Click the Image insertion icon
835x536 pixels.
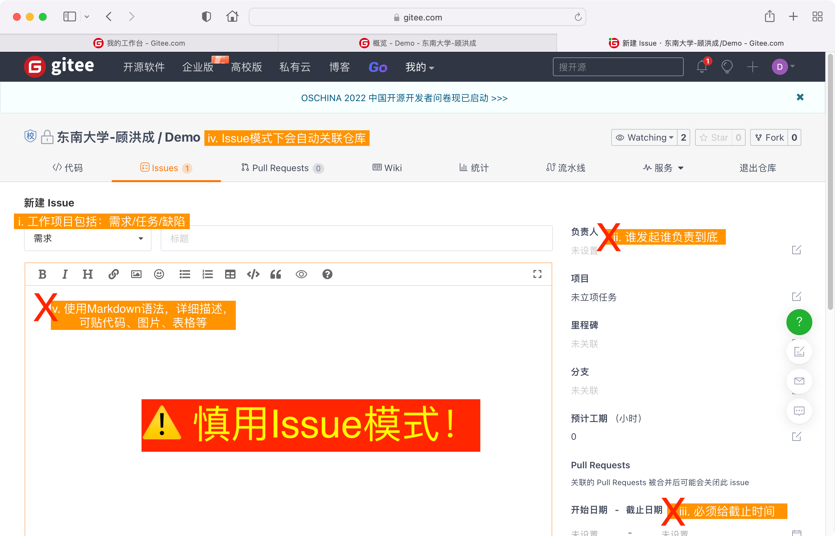[x=136, y=274]
